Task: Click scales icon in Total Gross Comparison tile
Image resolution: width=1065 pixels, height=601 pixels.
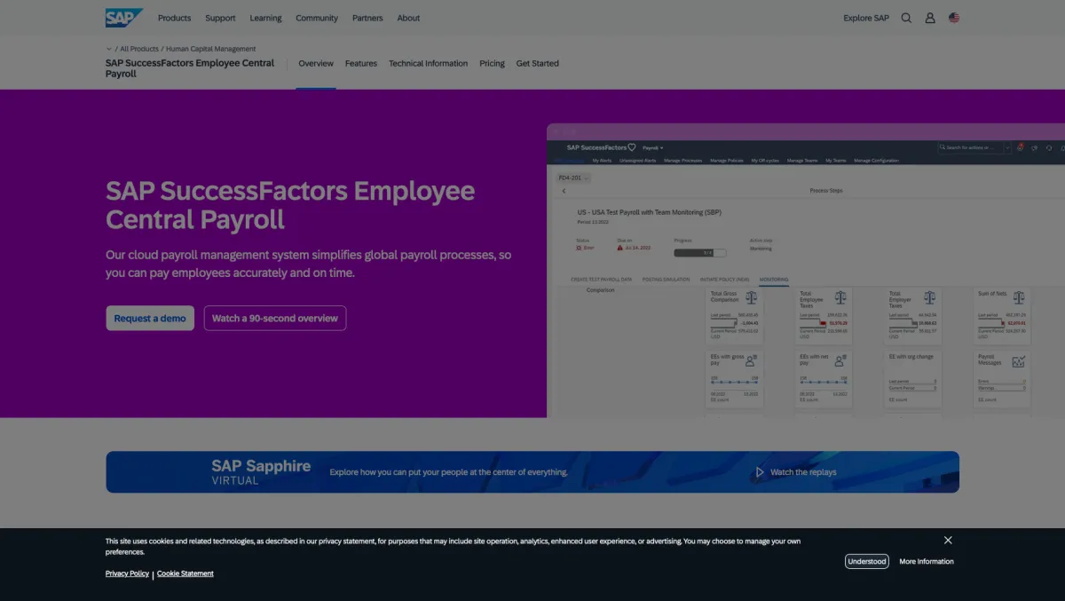Action: click(752, 297)
